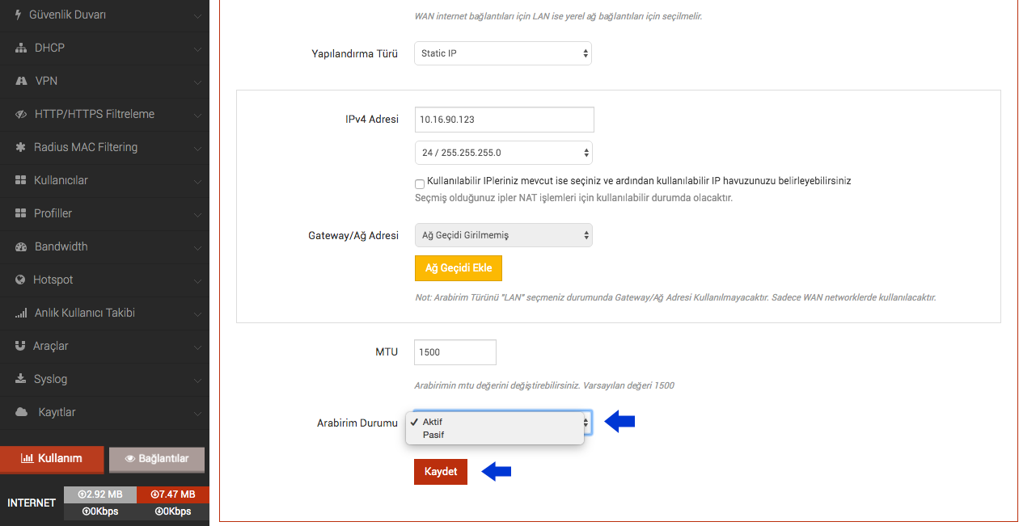
Task: Click the DHCP network tree icon
Action: [x=21, y=48]
